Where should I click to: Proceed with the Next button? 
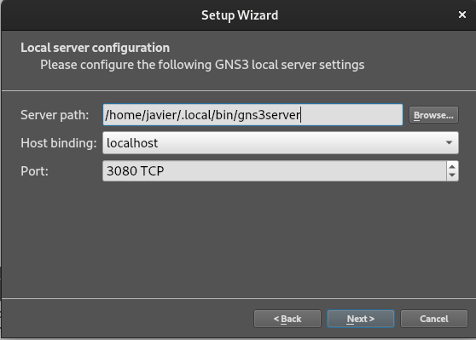coord(361,319)
